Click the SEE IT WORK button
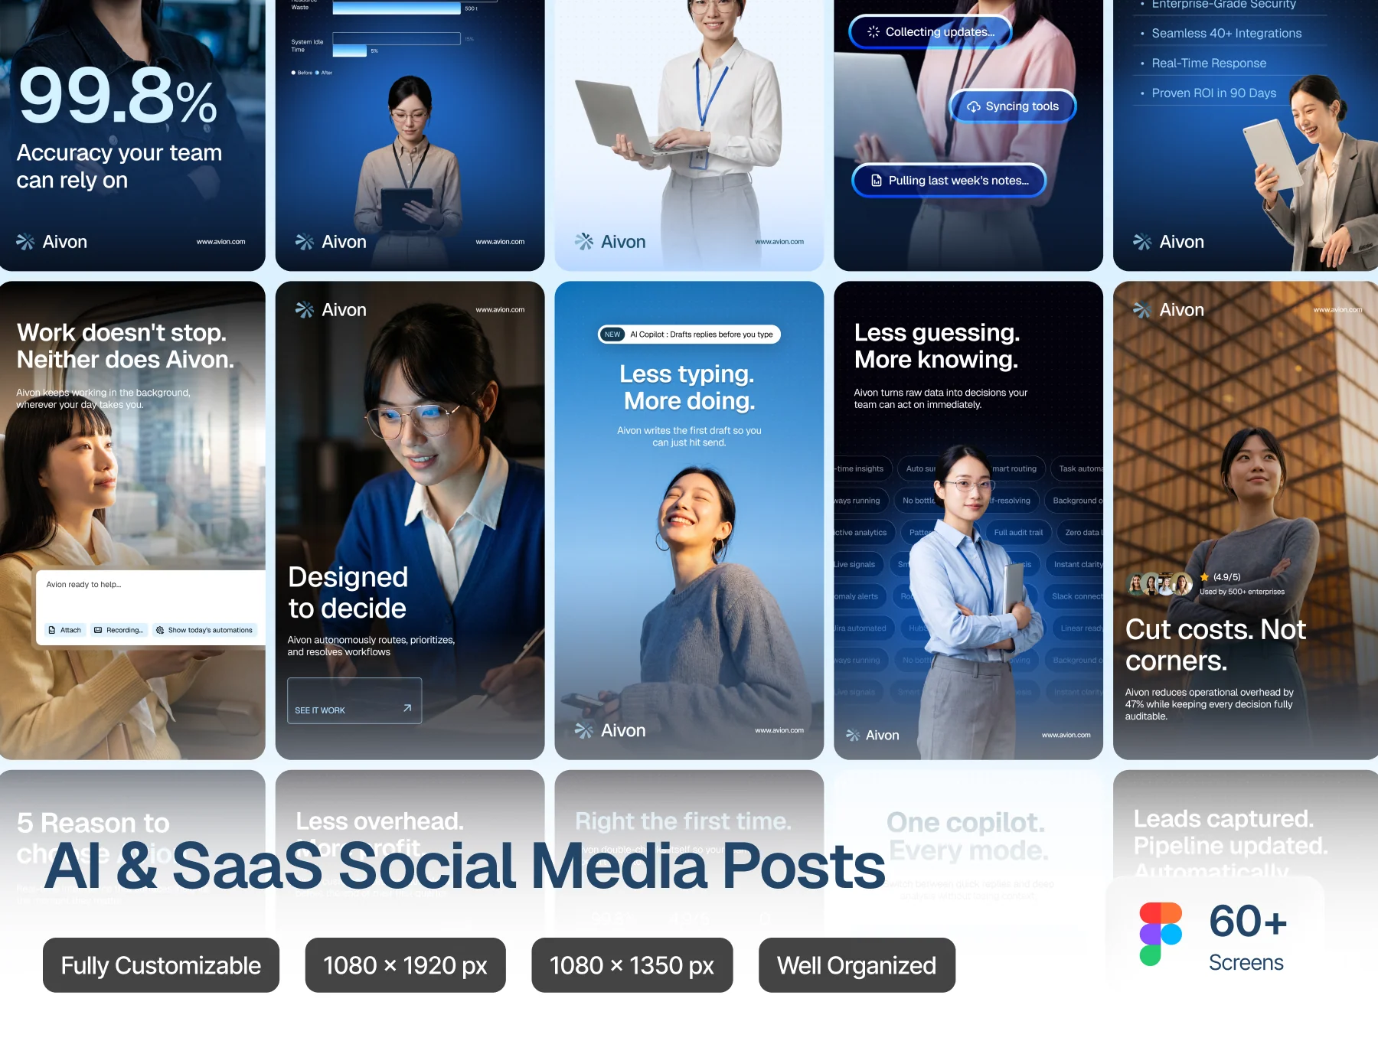Viewport: 1378px width, 1041px height. tap(354, 700)
